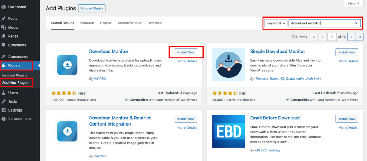Open the Posts menu label
This screenshot has height=161, width=367.
[x=13, y=19]
